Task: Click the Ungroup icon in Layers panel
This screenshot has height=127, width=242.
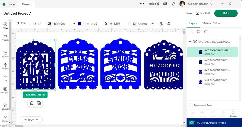Action: pos(191,32)
